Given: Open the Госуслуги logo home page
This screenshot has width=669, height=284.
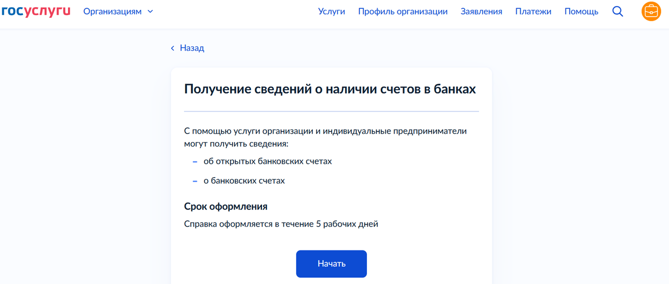Looking at the screenshot, I should click(35, 11).
